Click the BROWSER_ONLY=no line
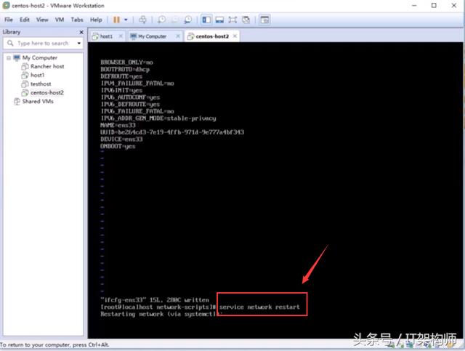Image resolution: width=465 pixels, height=351 pixels. [126, 62]
